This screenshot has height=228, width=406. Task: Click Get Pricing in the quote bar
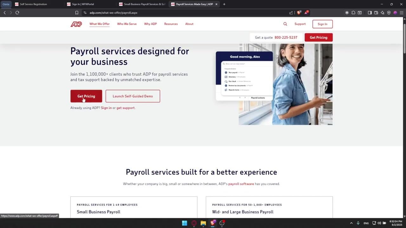click(318, 37)
